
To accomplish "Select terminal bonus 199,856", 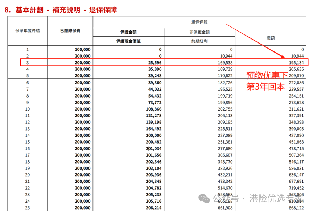I will [x=225, y=102].
